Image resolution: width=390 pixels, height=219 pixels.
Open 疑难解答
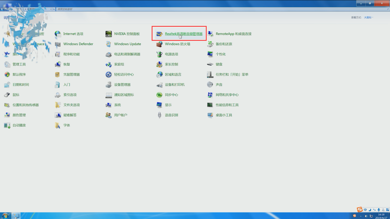pos(66,115)
